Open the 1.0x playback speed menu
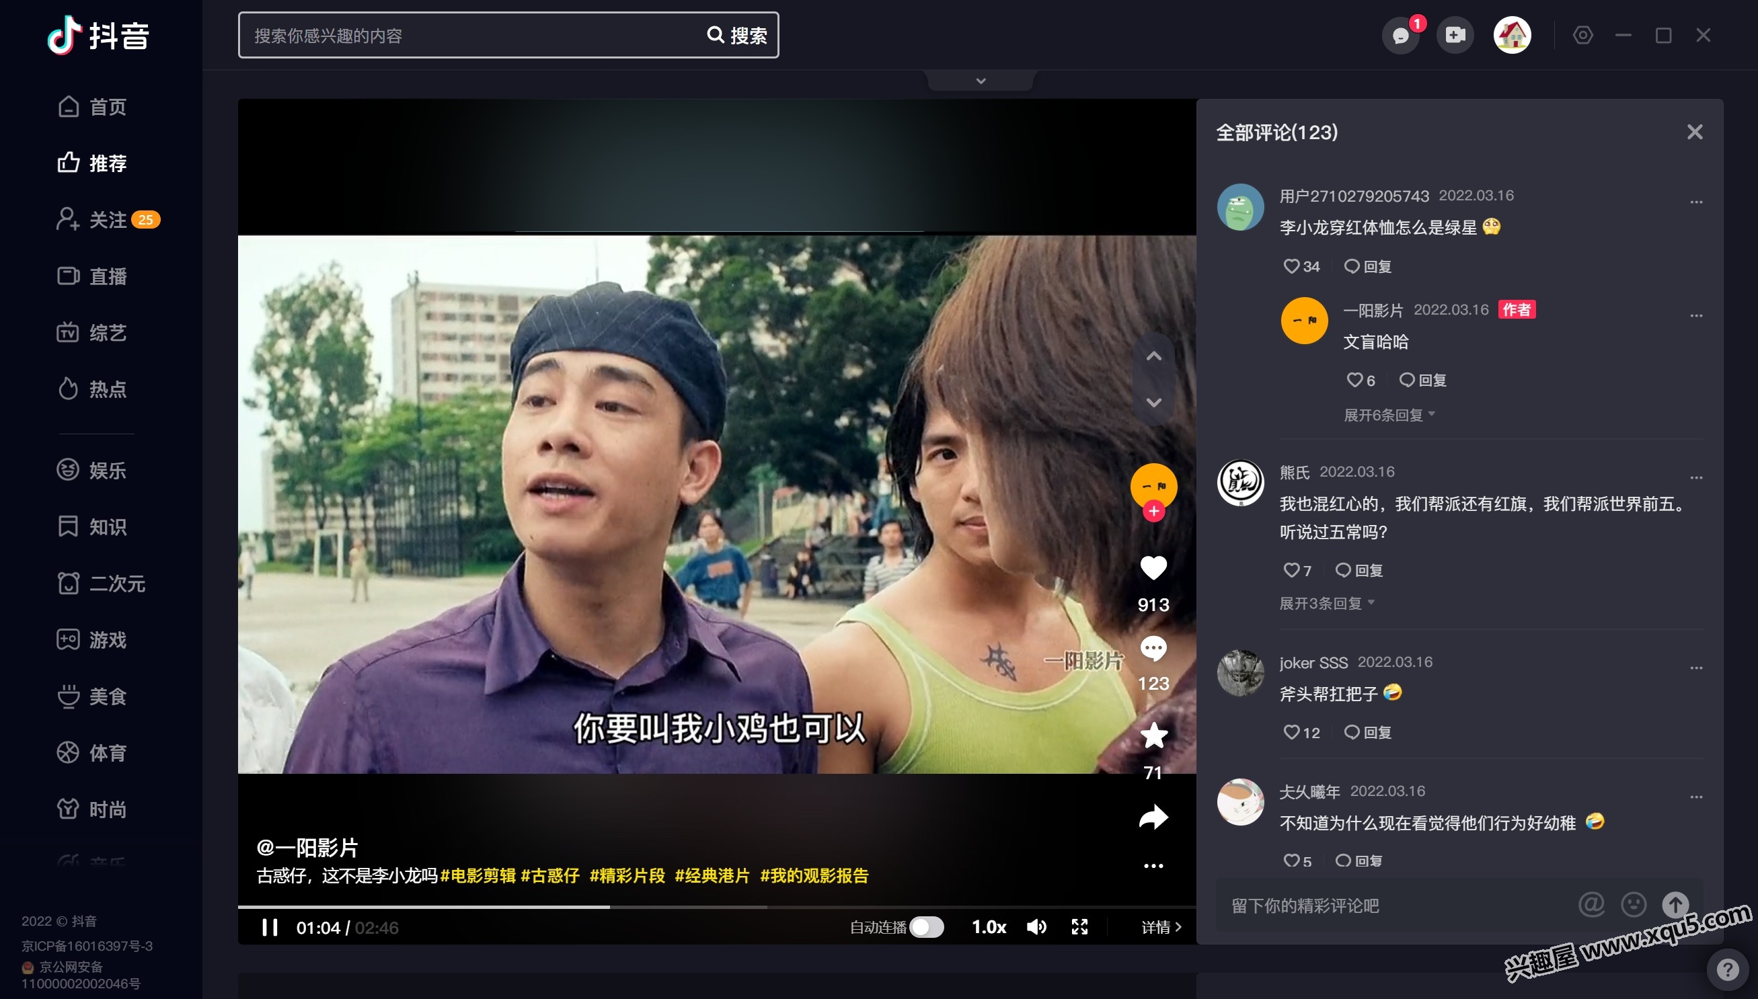This screenshot has height=999, width=1758. tap(989, 928)
